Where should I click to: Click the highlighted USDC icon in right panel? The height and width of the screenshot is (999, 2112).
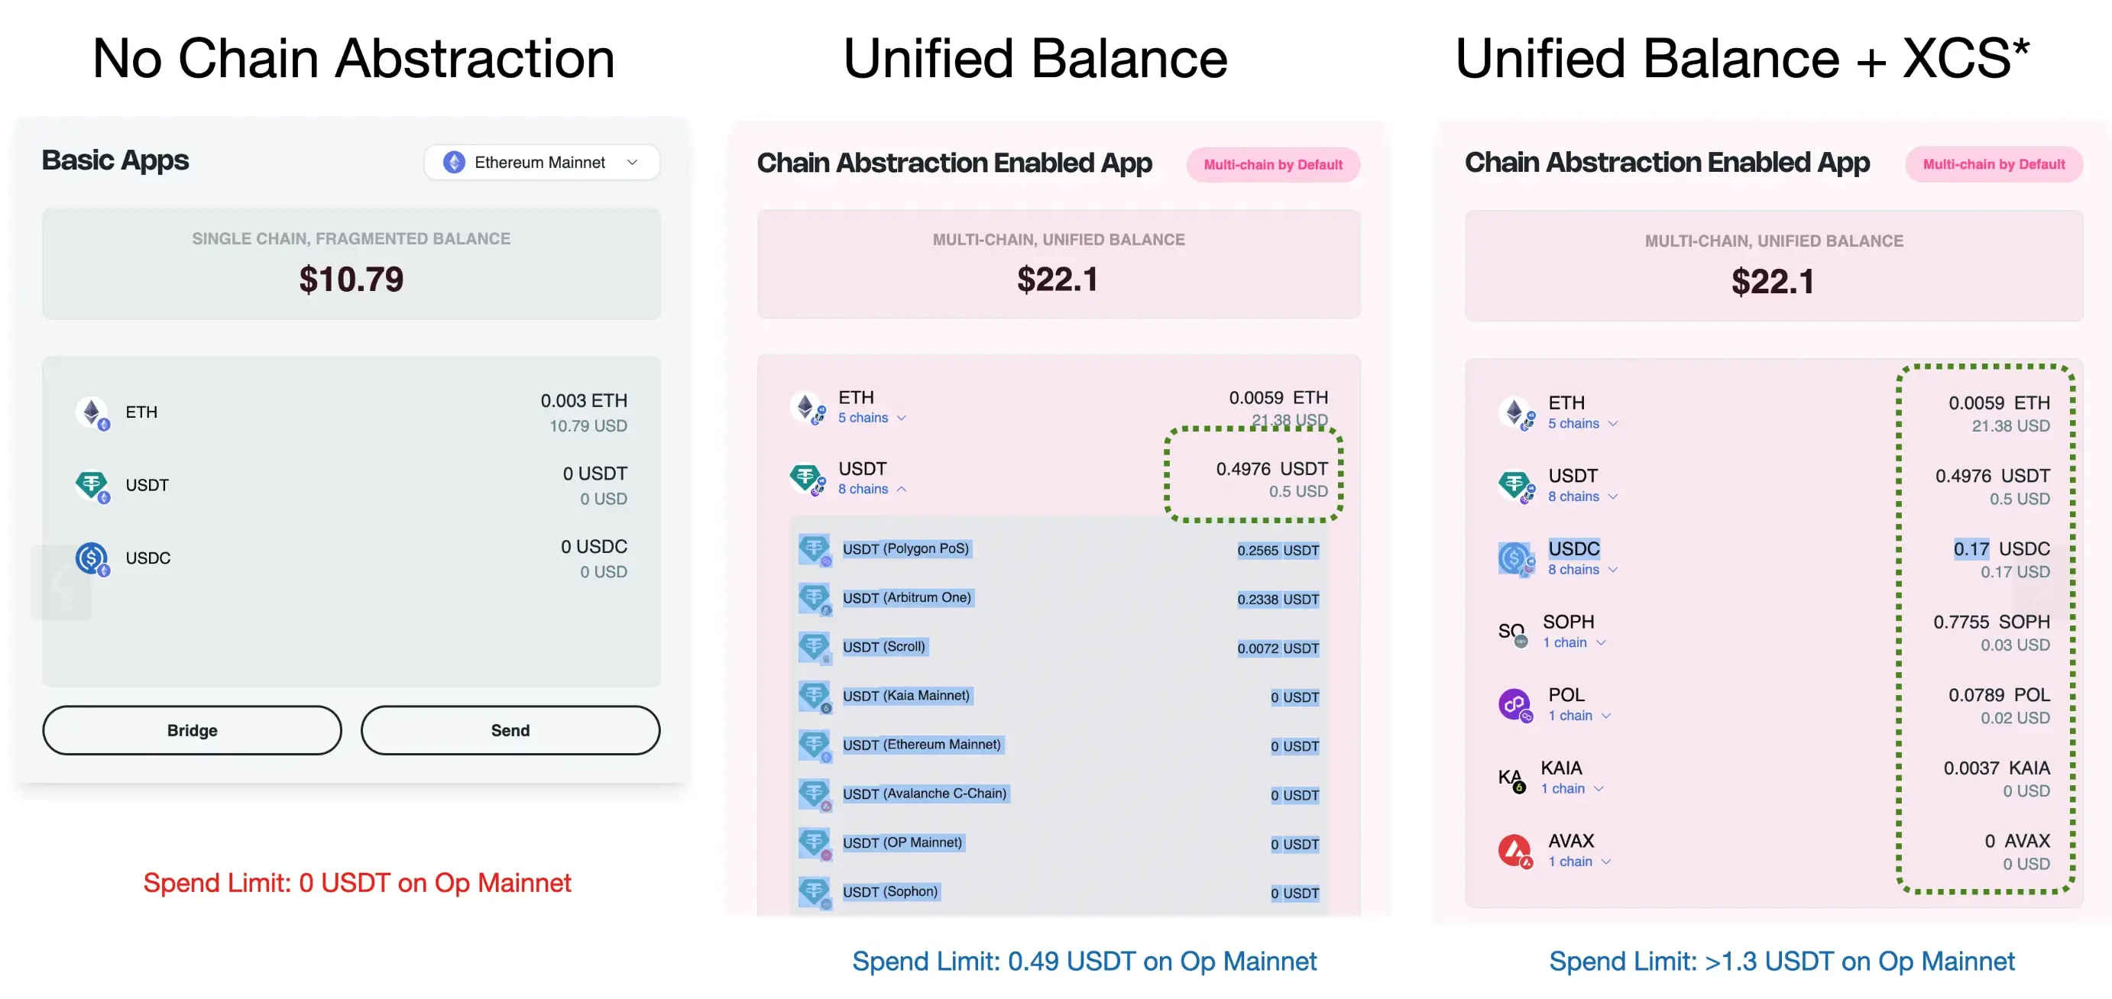point(1516,559)
